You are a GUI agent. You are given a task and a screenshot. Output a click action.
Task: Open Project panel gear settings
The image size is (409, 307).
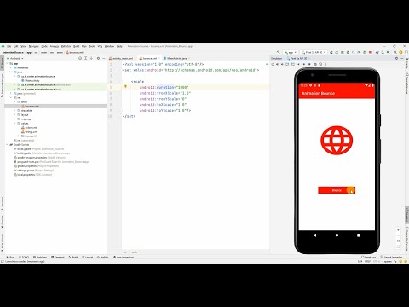coord(98,58)
